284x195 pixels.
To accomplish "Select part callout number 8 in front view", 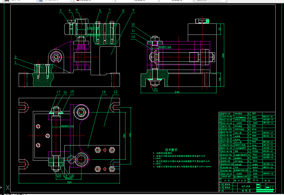I will tap(123, 11).
